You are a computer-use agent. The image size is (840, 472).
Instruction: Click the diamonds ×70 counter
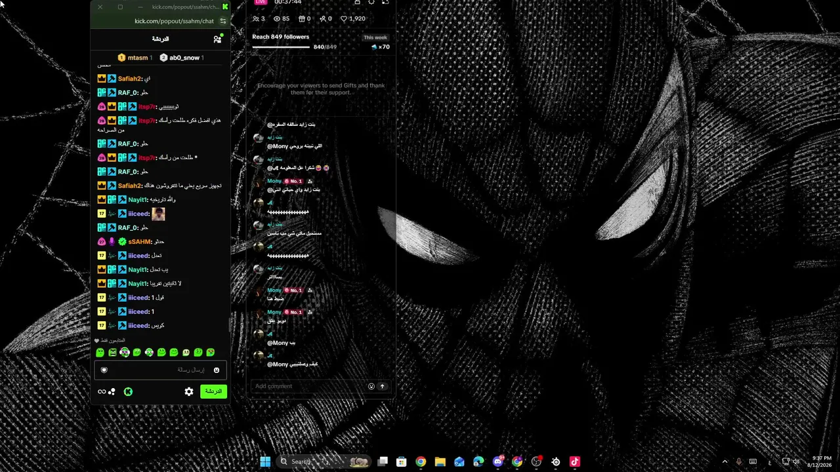(x=381, y=47)
